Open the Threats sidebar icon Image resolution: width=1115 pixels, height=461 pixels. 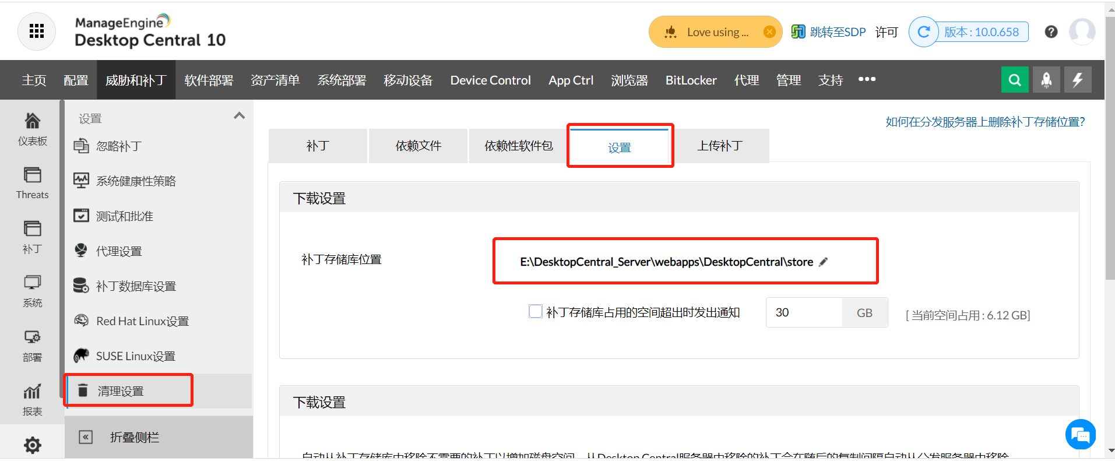click(x=33, y=183)
